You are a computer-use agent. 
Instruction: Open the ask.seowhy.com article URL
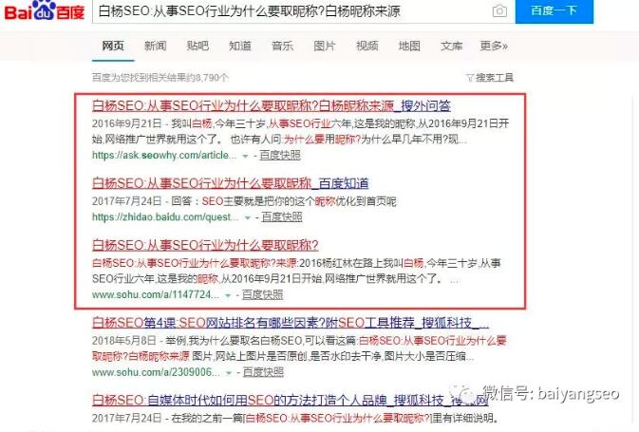pyautogui.click(x=164, y=156)
